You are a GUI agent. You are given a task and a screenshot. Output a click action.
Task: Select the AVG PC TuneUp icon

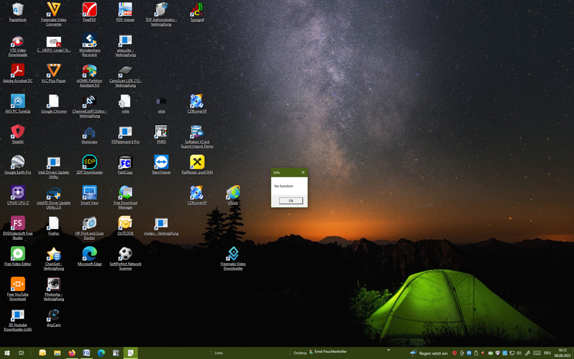point(18,103)
